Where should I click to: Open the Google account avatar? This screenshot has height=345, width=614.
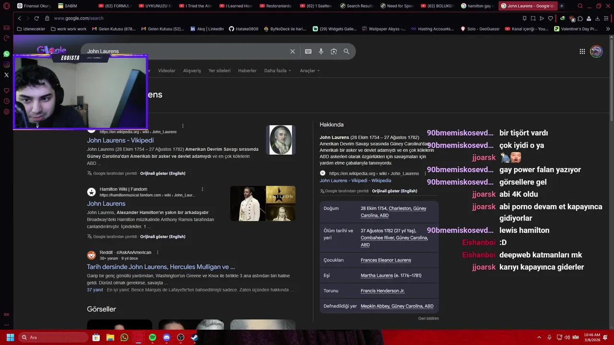(x=596, y=51)
